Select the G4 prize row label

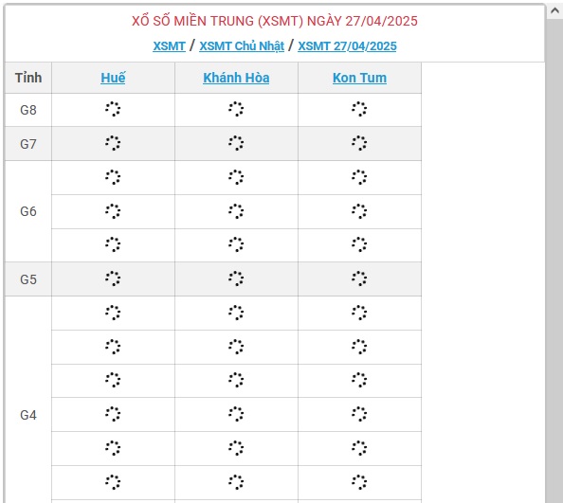point(28,415)
